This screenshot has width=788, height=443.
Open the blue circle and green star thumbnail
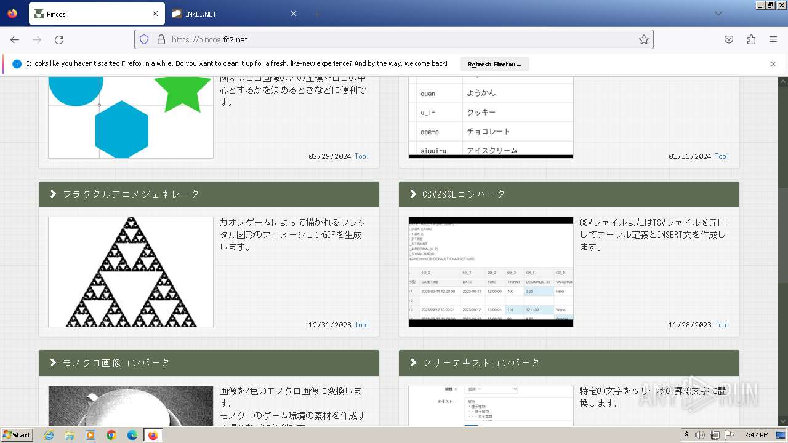coord(131,118)
